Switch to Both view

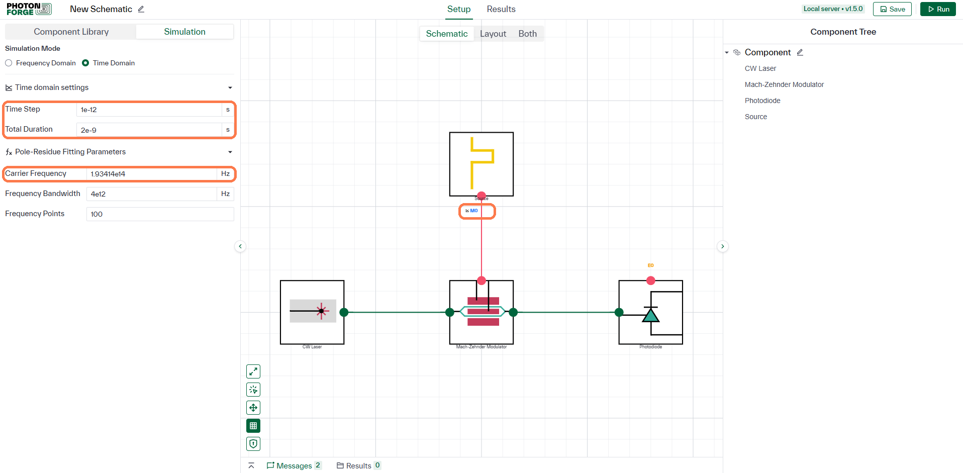click(x=528, y=34)
